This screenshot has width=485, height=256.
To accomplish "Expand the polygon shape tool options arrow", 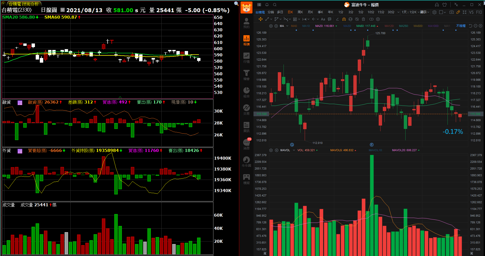I will pyautogui.click(x=280, y=19).
